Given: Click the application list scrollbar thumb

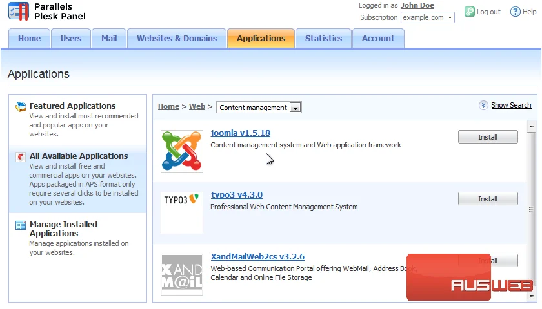Looking at the screenshot, I should pos(531,209).
